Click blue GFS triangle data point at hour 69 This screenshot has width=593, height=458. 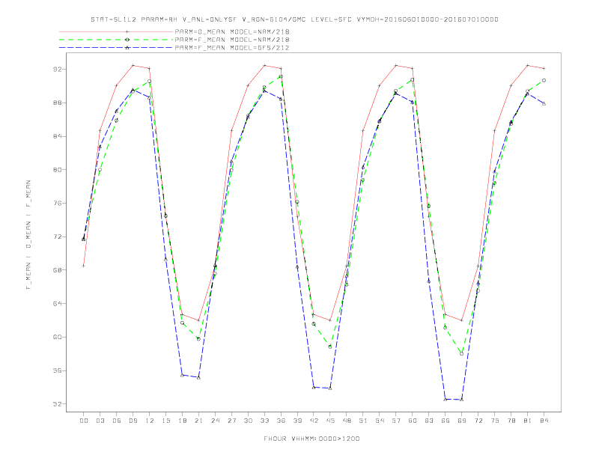[x=462, y=400]
